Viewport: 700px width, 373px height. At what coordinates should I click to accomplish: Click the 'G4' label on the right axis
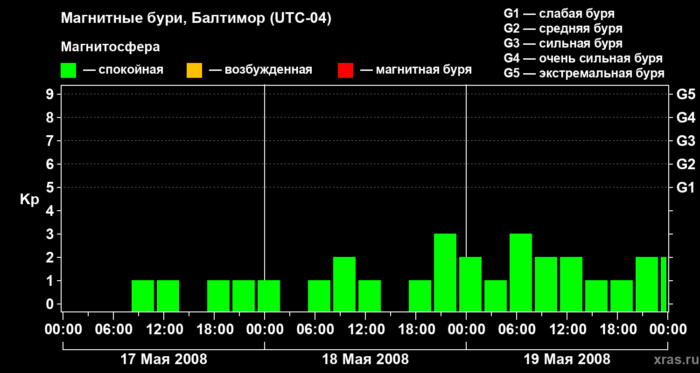click(686, 117)
